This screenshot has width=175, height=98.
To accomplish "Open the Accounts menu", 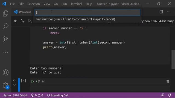I will [5, 72].
